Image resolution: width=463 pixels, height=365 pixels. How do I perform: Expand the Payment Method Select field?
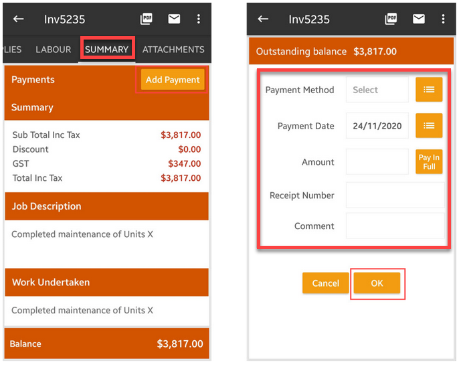tap(377, 90)
